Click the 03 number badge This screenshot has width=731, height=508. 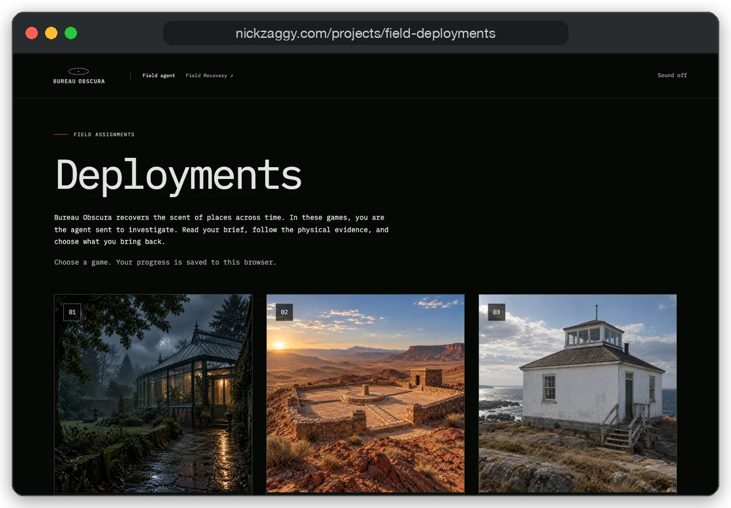(x=497, y=312)
